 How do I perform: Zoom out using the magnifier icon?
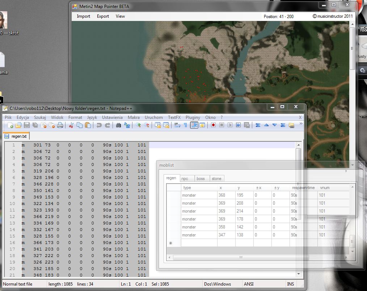pos(147,125)
